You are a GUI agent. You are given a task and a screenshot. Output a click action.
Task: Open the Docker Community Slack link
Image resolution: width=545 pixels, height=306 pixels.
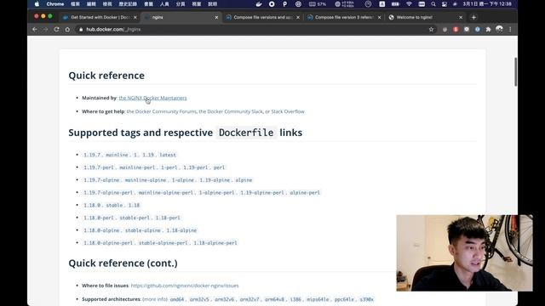(231, 111)
